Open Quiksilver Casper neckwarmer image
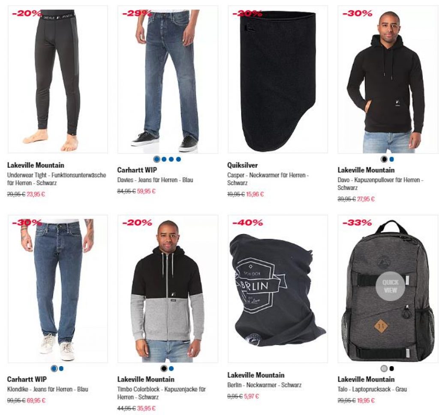 pyautogui.click(x=278, y=80)
